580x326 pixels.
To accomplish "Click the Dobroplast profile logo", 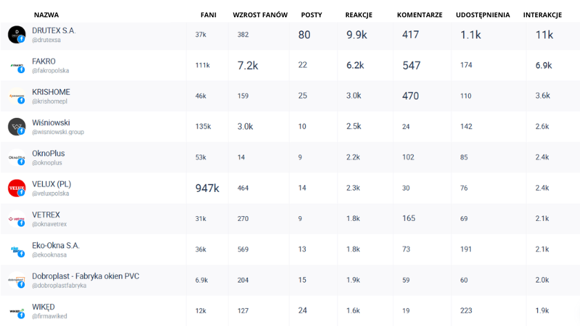I will 17,280.
